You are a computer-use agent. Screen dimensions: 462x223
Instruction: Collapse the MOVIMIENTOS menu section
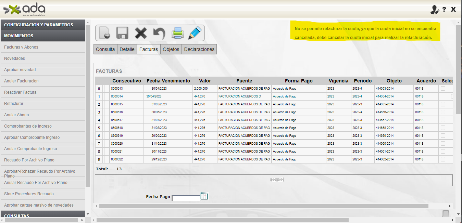click(x=42, y=36)
